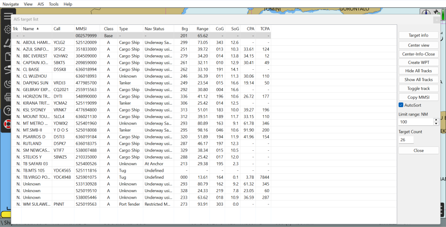
Task: Click the Copy MMSI button
Action: (x=418, y=97)
